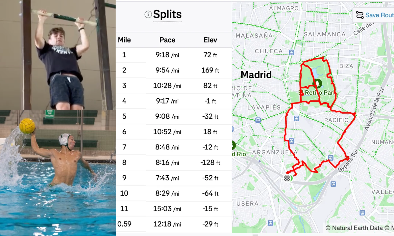Click the Pace column header
The height and width of the screenshot is (236, 394).
pos(167,40)
